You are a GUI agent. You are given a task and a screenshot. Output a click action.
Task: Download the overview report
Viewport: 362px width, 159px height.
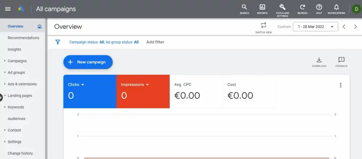point(319,62)
